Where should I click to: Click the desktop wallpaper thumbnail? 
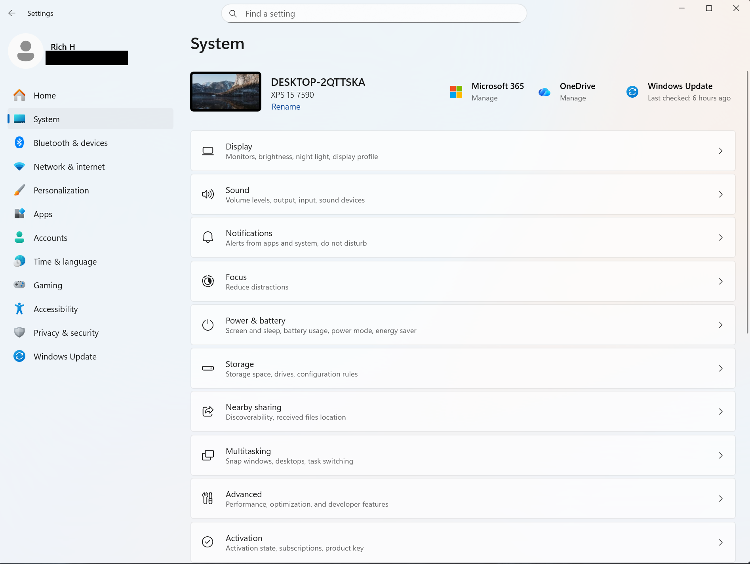tap(226, 92)
